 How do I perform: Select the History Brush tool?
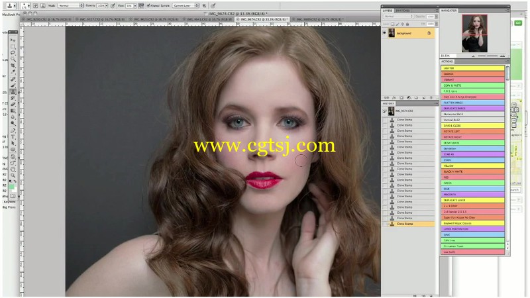[13, 97]
